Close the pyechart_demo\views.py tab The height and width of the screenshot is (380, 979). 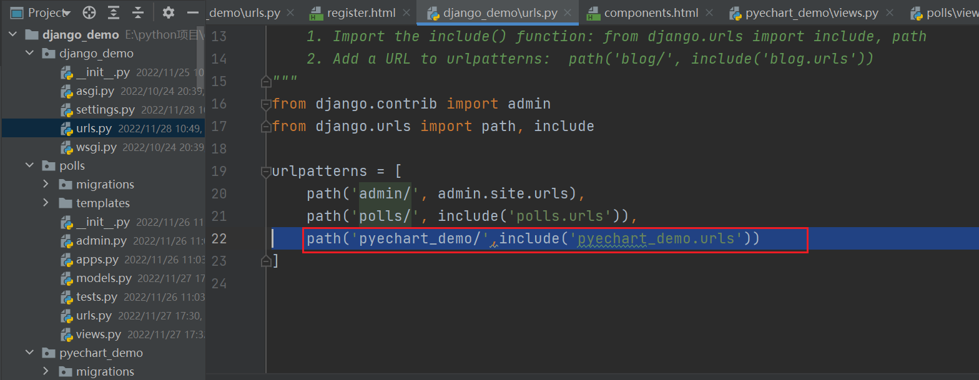889,12
